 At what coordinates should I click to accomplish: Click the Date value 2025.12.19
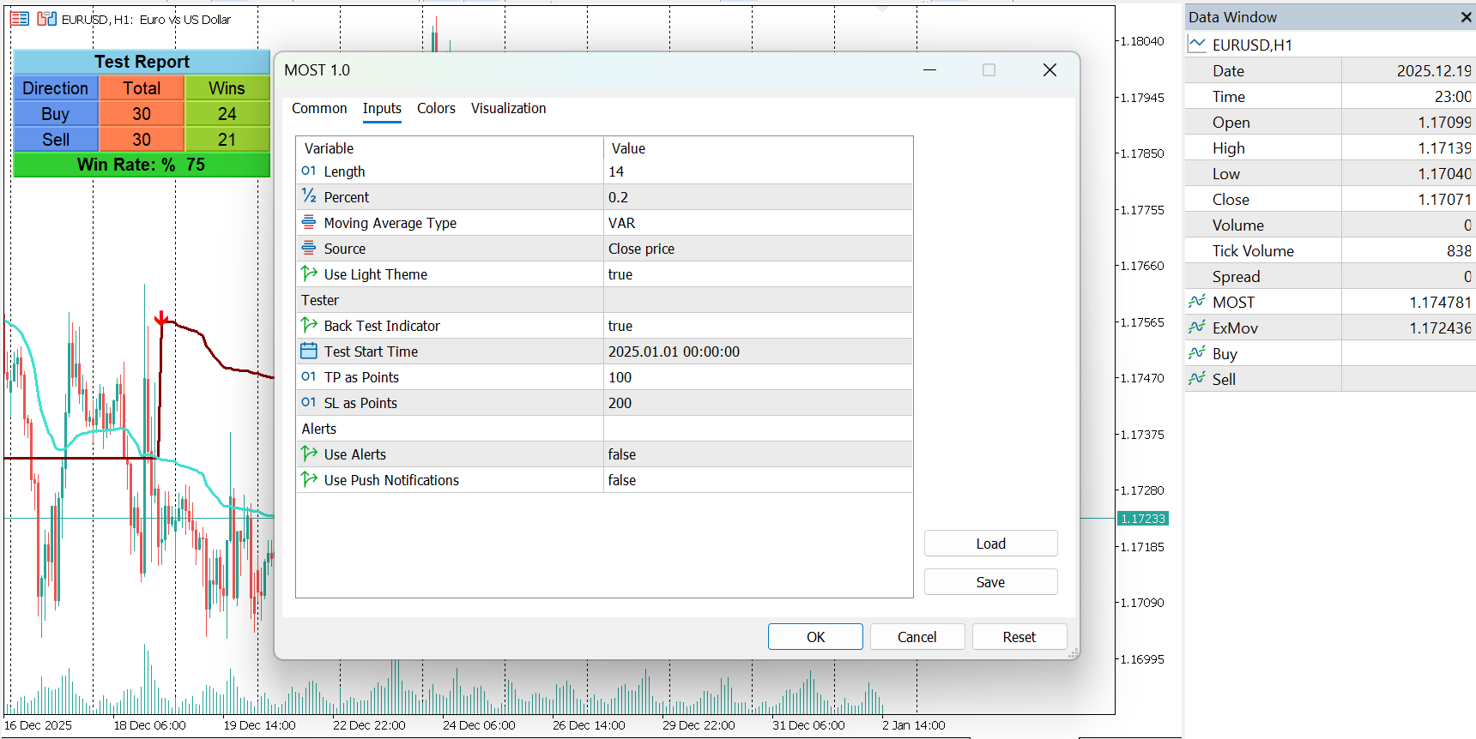click(1433, 71)
